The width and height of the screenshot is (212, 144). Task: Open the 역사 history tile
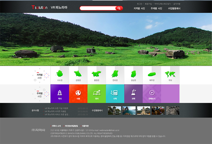(x=60, y=94)
